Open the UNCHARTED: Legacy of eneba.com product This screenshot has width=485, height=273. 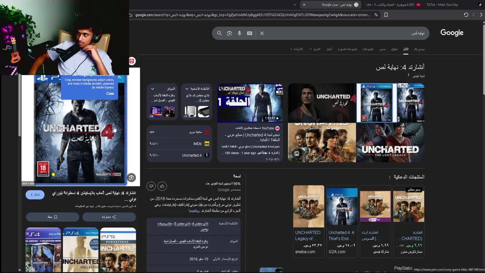(x=308, y=221)
